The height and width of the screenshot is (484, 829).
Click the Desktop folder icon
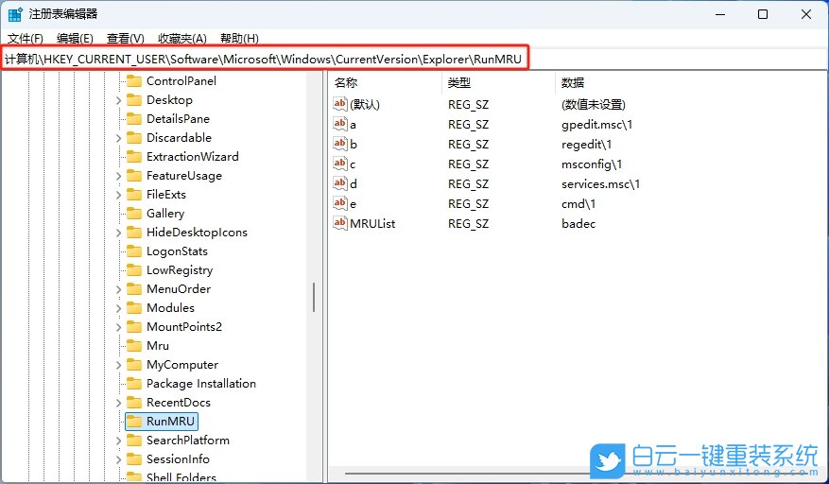coord(134,100)
